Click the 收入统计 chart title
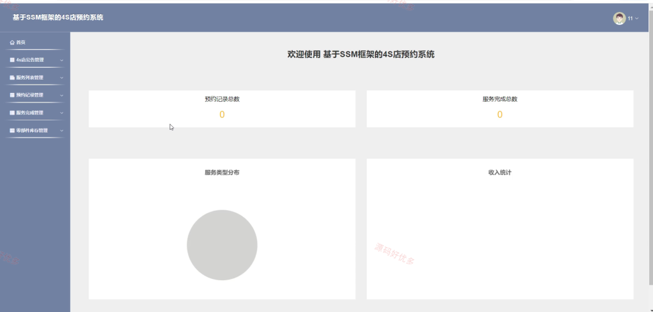 [x=500, y=172]
